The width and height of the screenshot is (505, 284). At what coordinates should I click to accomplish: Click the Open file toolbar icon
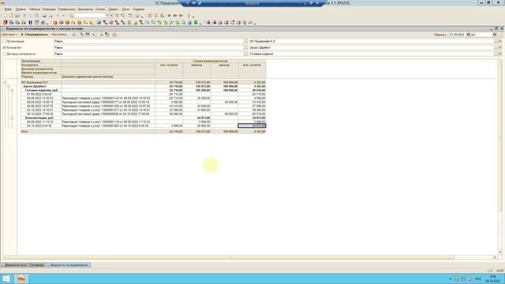[x=11, y=16]
